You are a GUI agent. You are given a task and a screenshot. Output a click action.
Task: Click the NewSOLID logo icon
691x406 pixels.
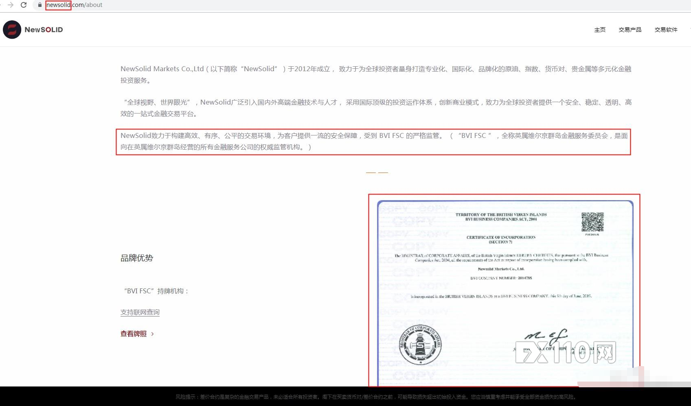coord(12,29)
